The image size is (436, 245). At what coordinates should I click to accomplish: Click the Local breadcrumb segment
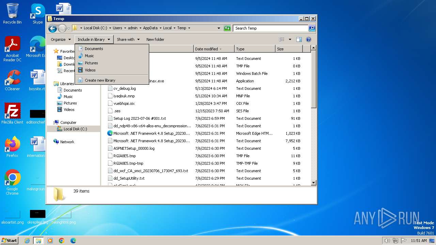tap(167, 28)
